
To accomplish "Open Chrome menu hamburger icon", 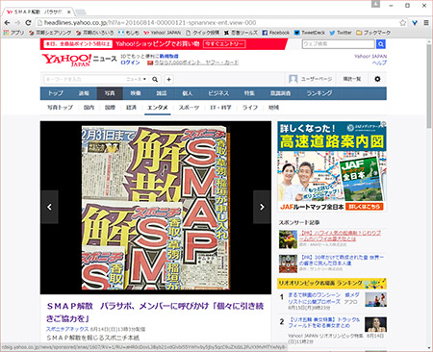I will pos(426,23).
